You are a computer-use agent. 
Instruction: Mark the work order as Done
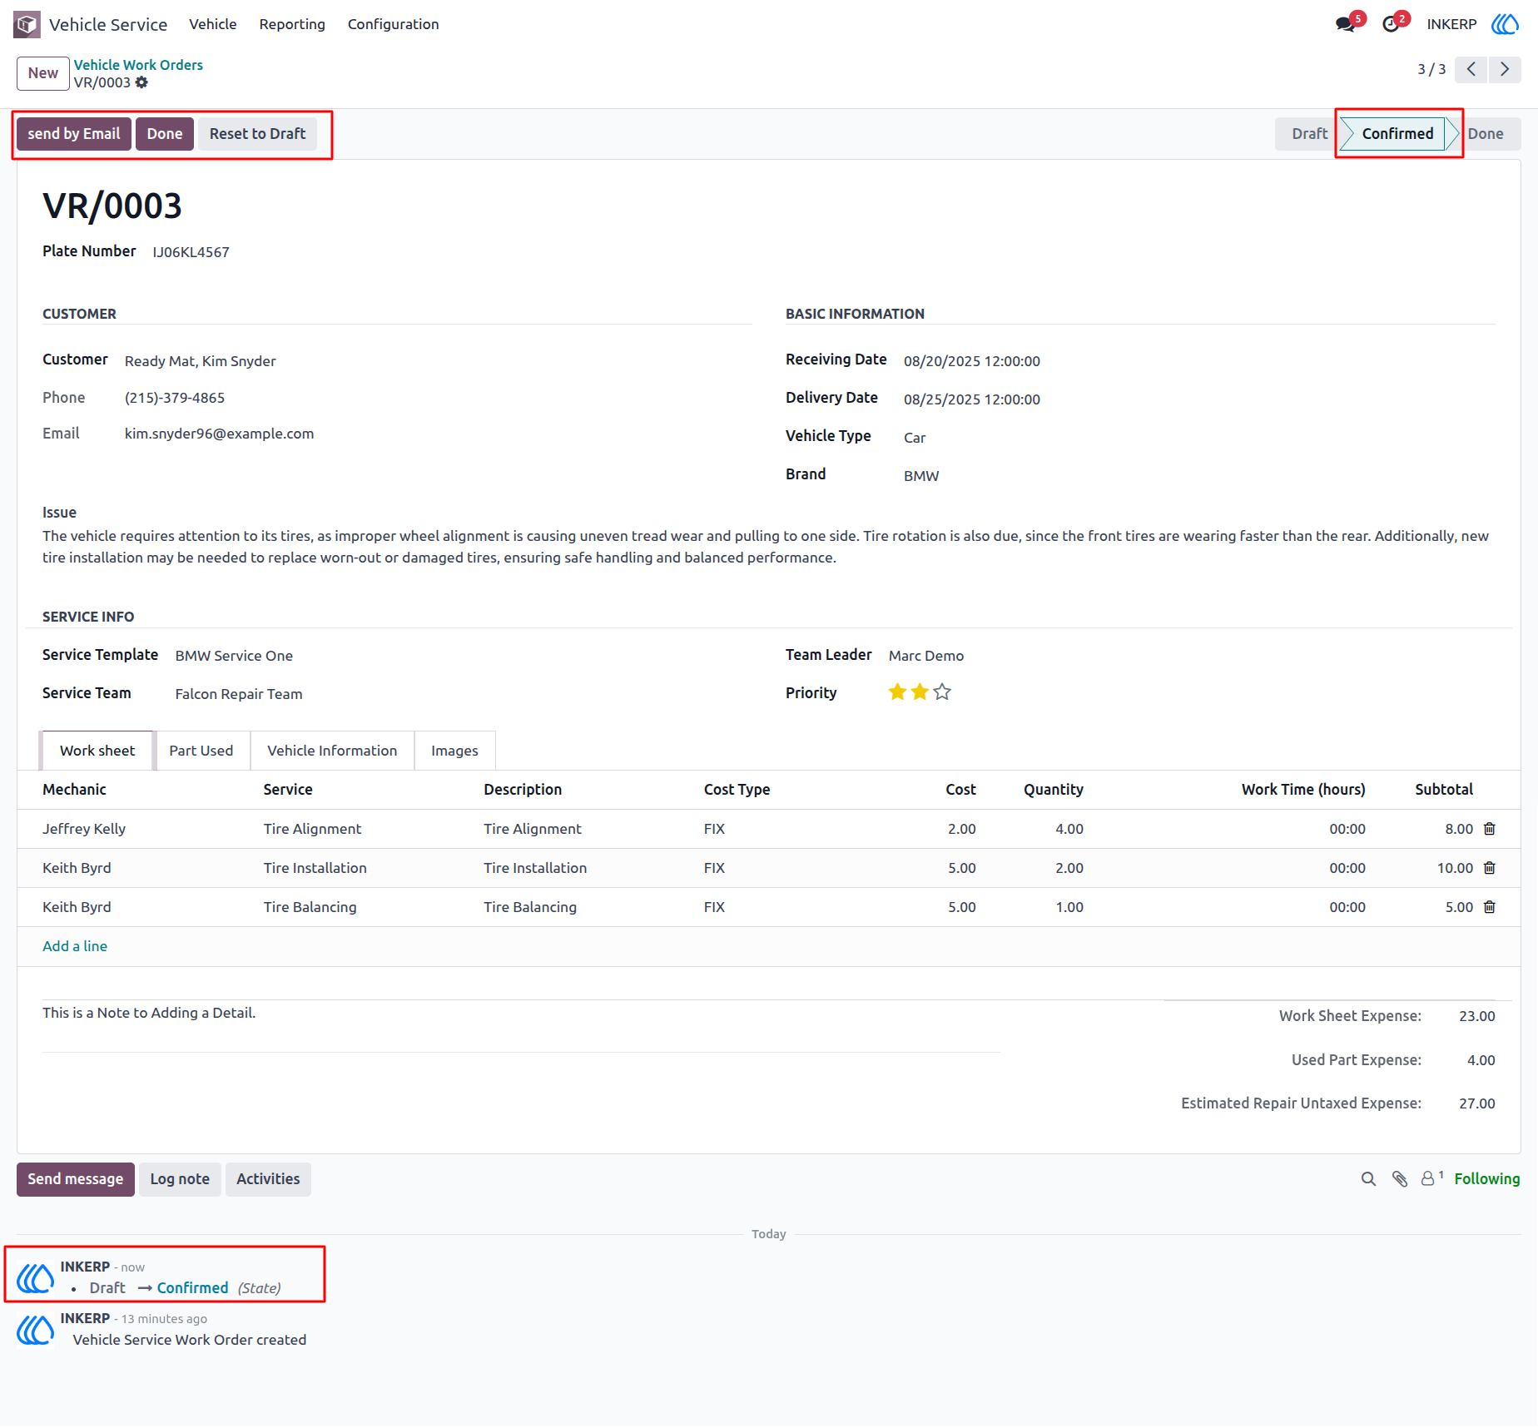click(x=165, y=134)
